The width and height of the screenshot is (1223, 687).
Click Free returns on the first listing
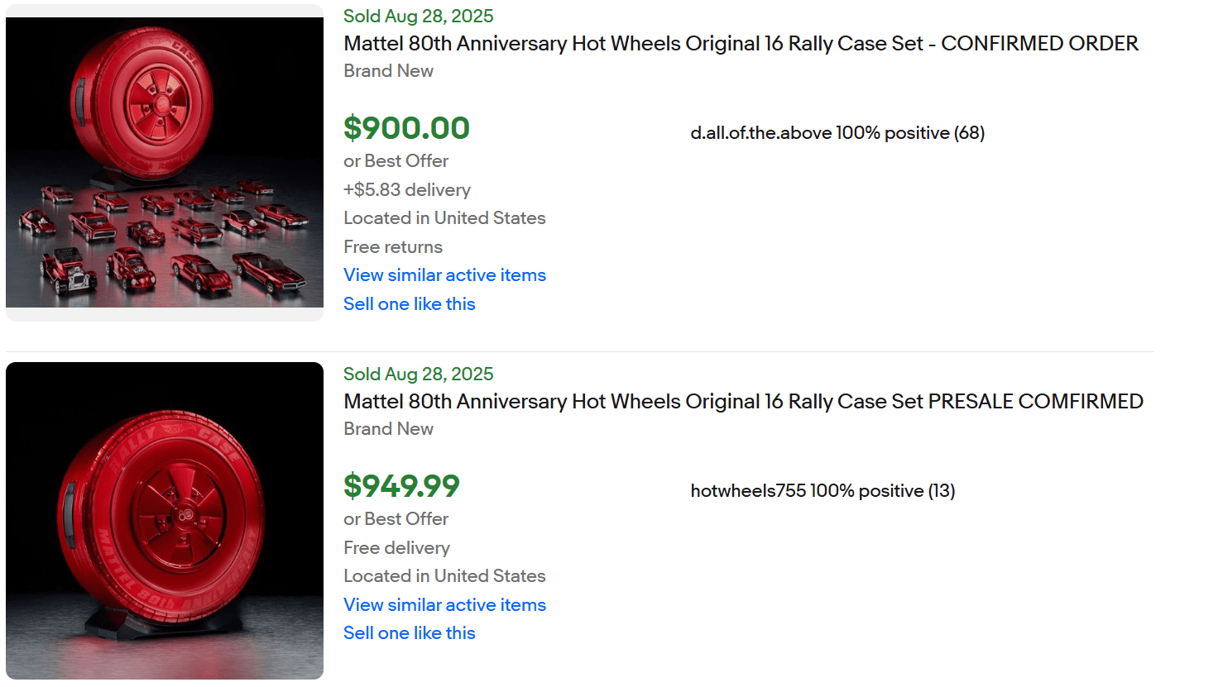392,246
